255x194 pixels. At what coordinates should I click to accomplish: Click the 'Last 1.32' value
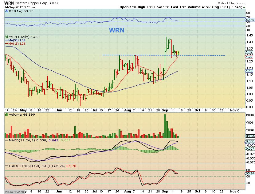(178, 7)
